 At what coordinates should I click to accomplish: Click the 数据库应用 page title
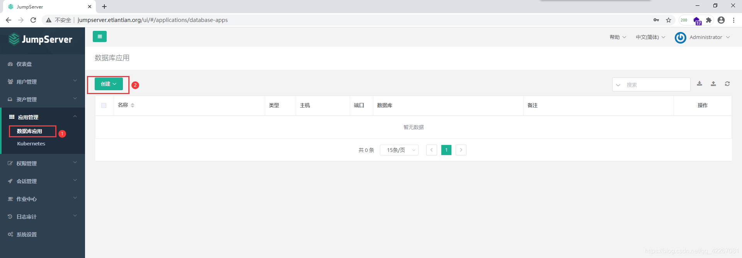(x=112, y=58)
